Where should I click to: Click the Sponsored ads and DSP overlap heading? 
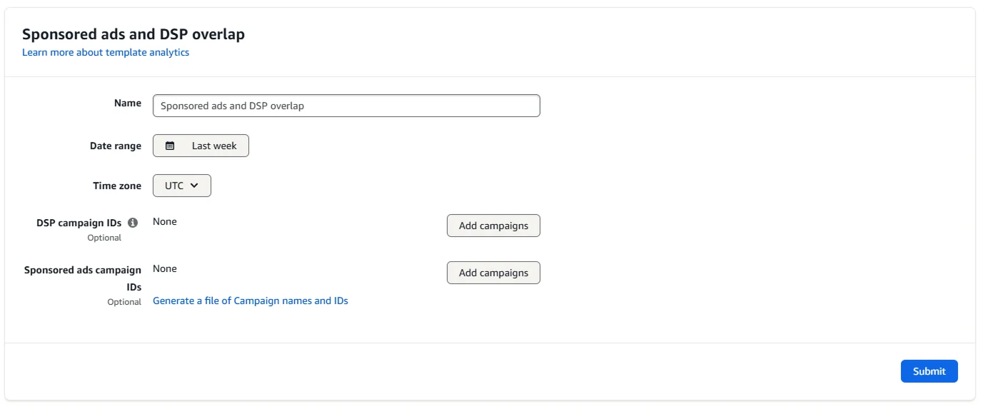pyautogui.click(x=133, y=34)
